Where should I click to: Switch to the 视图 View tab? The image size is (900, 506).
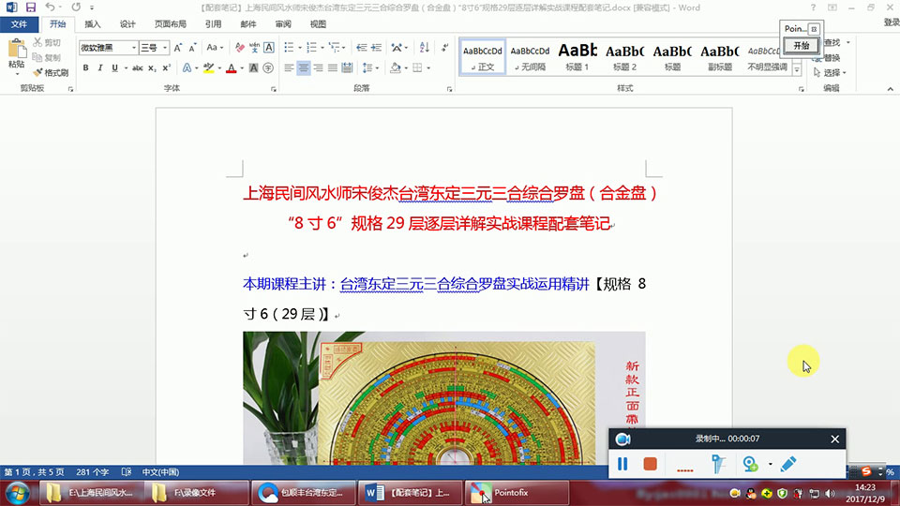[318, 24]
